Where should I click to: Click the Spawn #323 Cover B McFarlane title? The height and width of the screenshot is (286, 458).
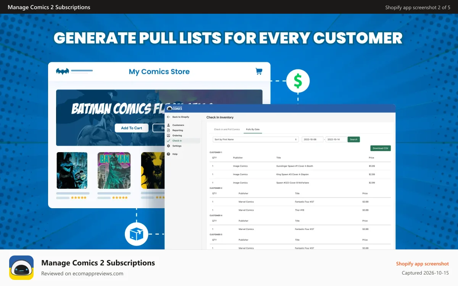coord(293,183)
